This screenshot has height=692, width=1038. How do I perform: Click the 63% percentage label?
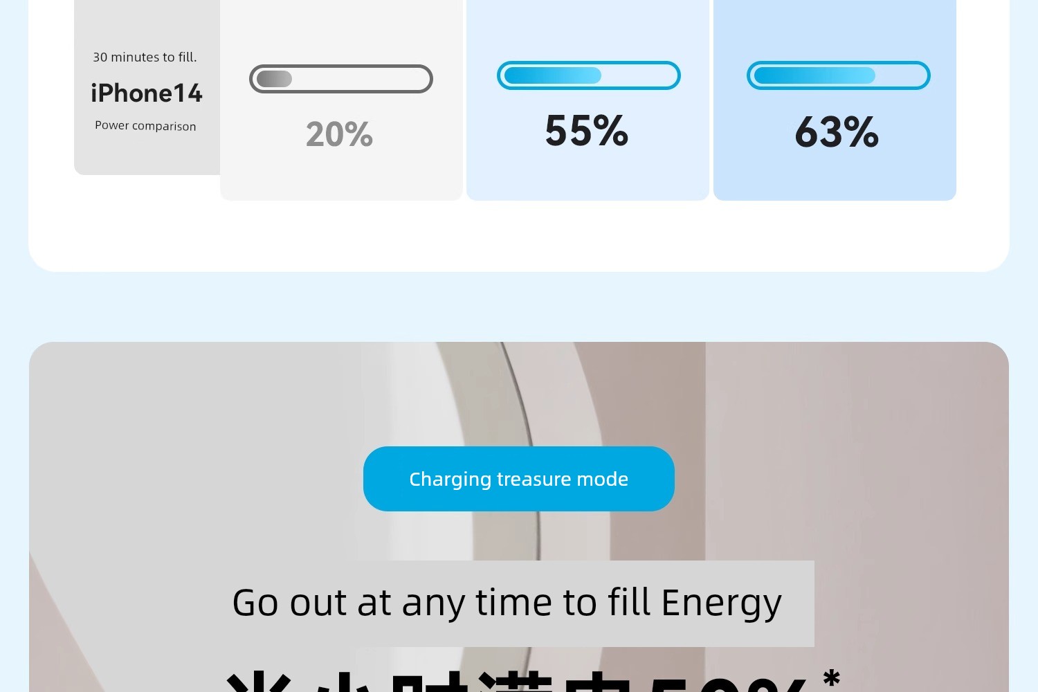[x=837, y=131]
